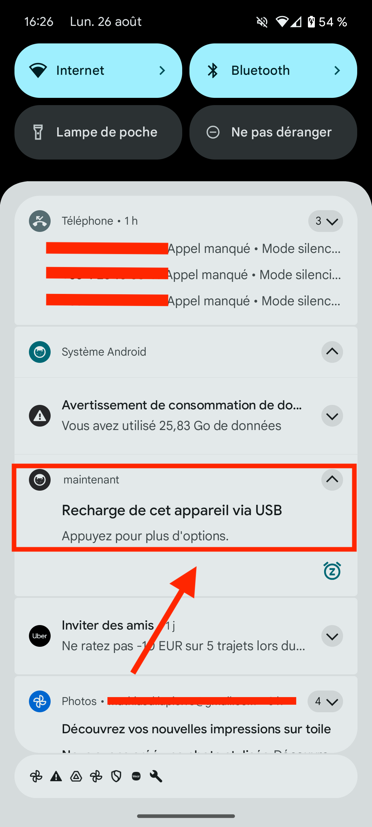
Task: Open Internet tile settings arrow
Action: (x=162, y=71)
